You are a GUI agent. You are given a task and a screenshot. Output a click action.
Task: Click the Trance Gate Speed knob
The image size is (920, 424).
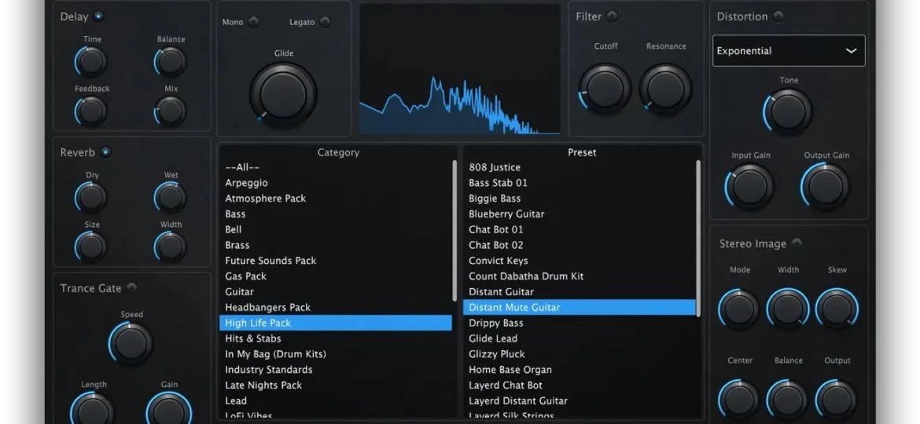pyautogui.click(x=131, y=343)
